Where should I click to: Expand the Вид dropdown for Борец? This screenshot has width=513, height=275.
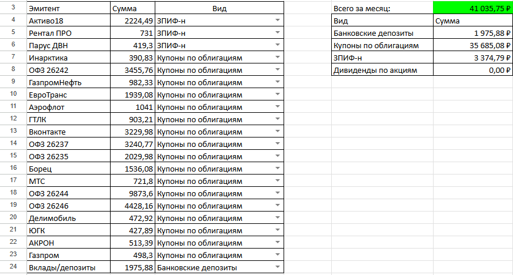278,168
